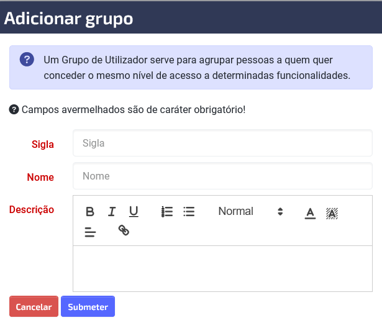
Task: Click the blue question mark info icon
Action: [x=27, y=60]
